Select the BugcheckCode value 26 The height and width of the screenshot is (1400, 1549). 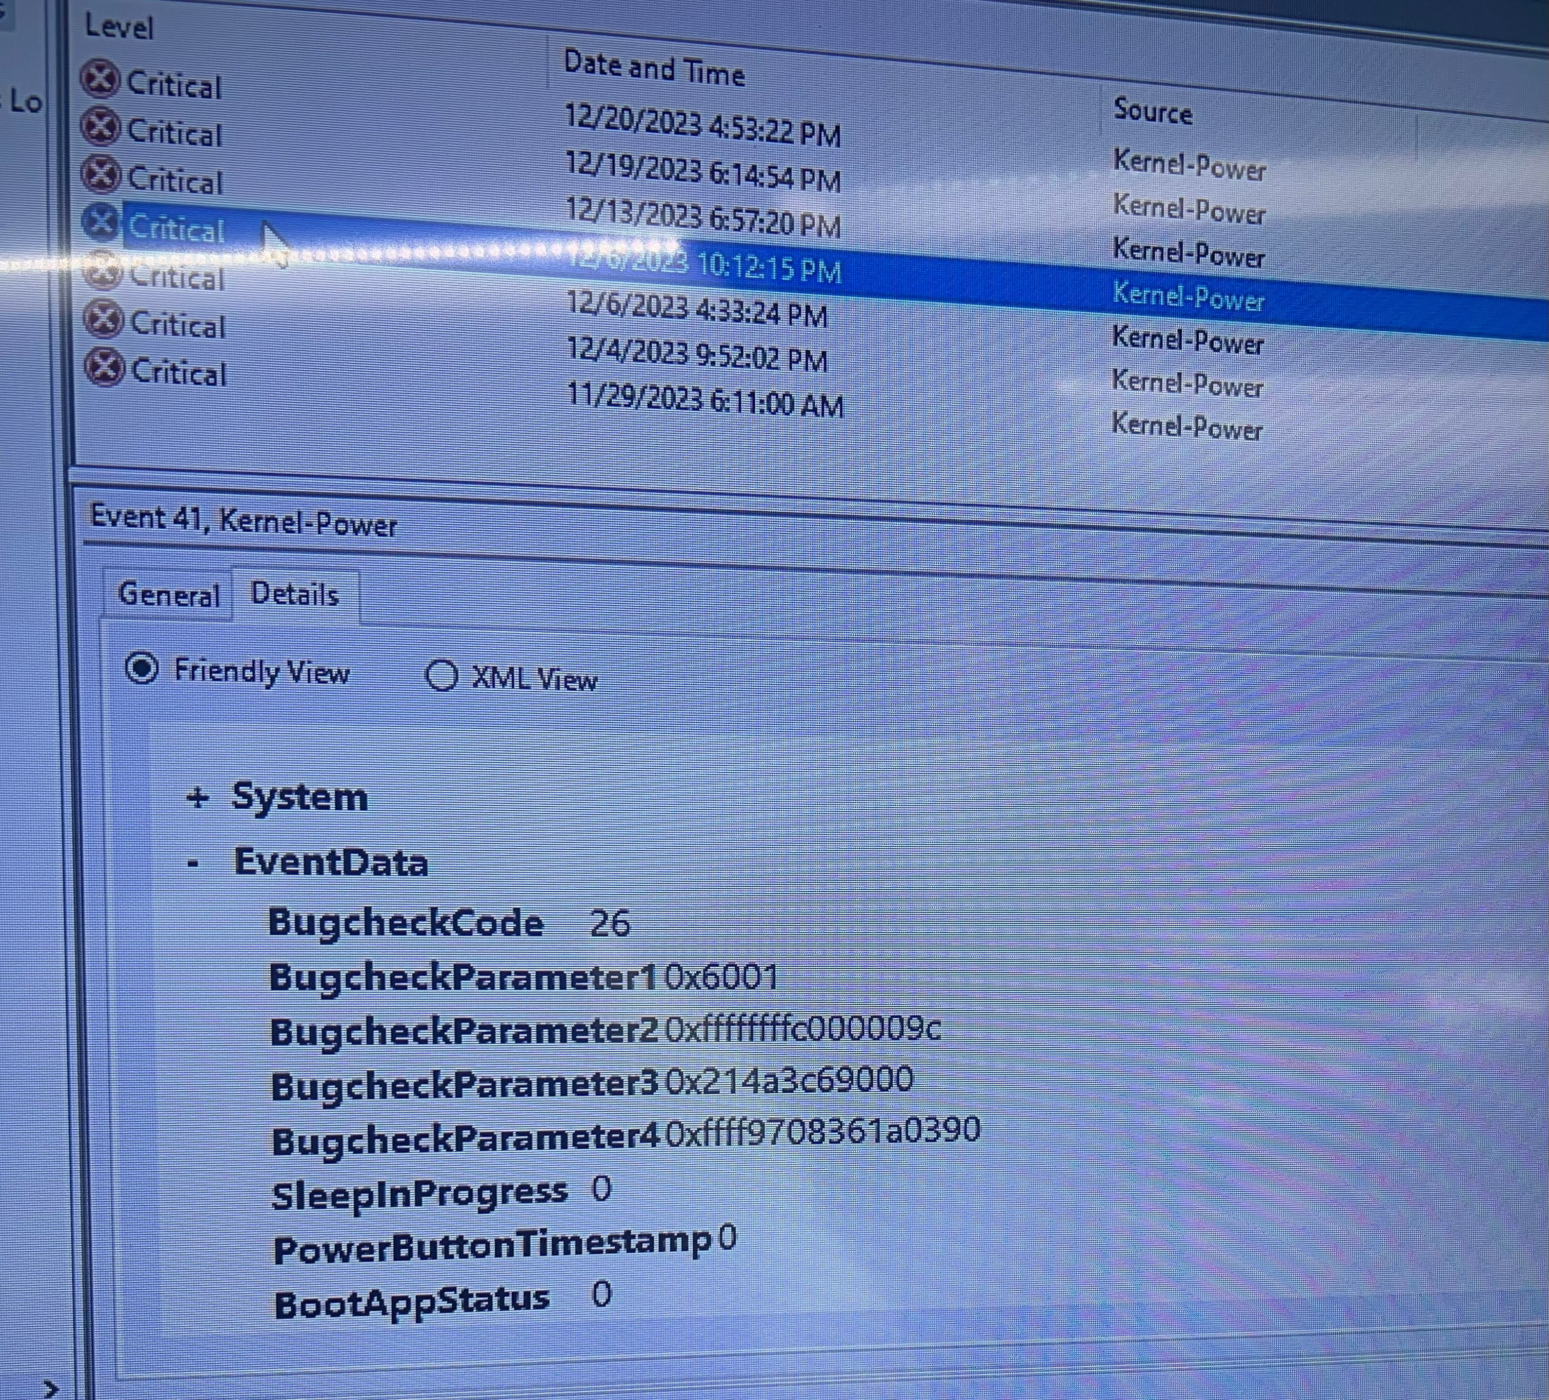tap(609, 922)
